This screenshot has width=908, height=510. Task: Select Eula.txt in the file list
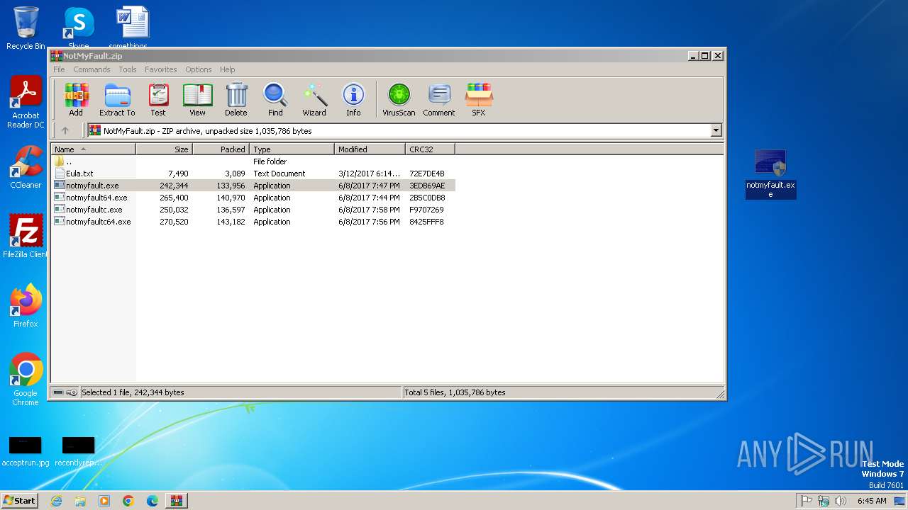253,174
